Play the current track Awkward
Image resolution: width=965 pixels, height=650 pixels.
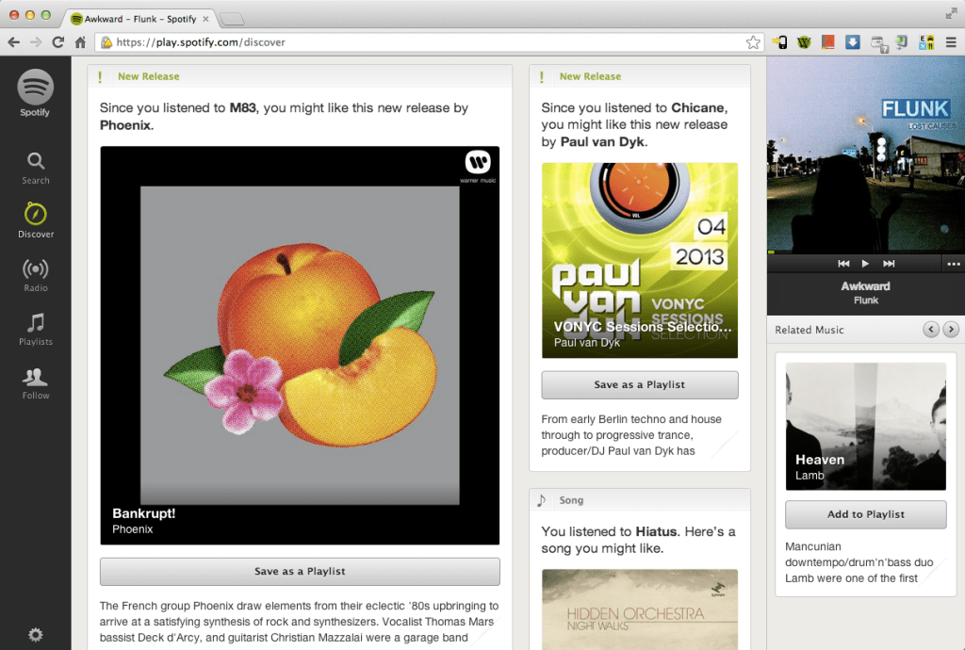866,264
